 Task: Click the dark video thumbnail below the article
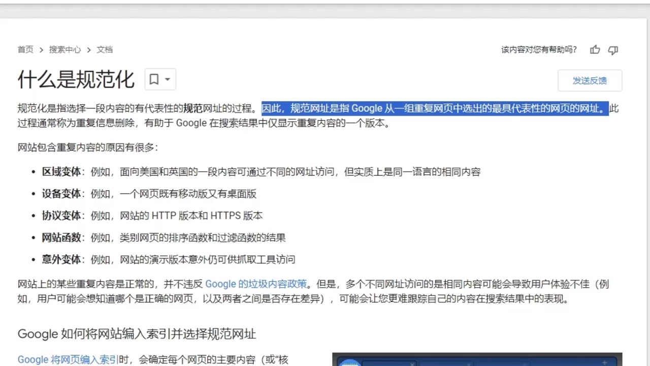477,359
